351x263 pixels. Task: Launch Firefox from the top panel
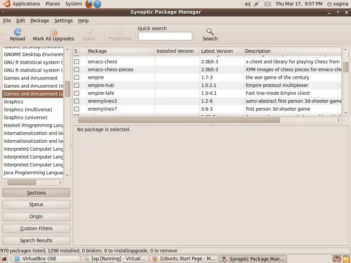89,4
